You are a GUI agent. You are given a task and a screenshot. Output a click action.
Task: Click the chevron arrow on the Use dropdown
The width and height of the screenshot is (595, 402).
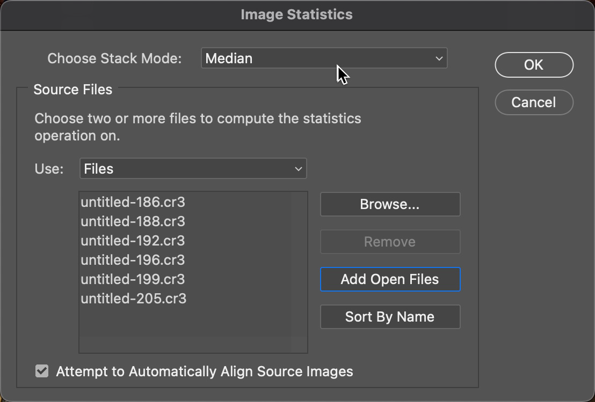299,169
